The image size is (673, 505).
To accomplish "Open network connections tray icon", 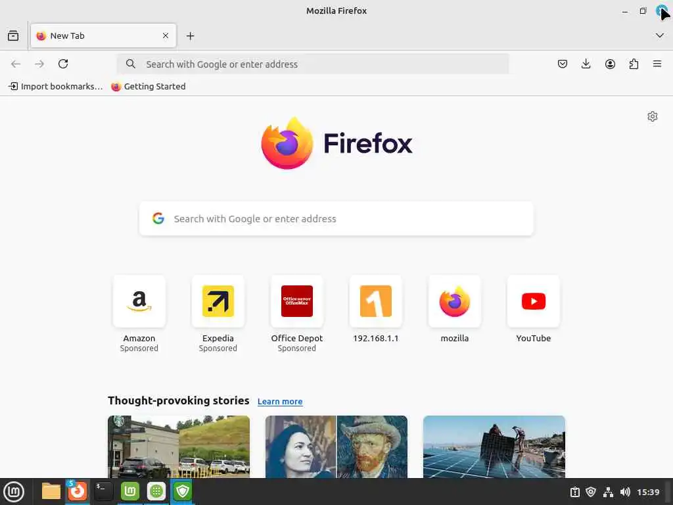I will click(608, 492).
